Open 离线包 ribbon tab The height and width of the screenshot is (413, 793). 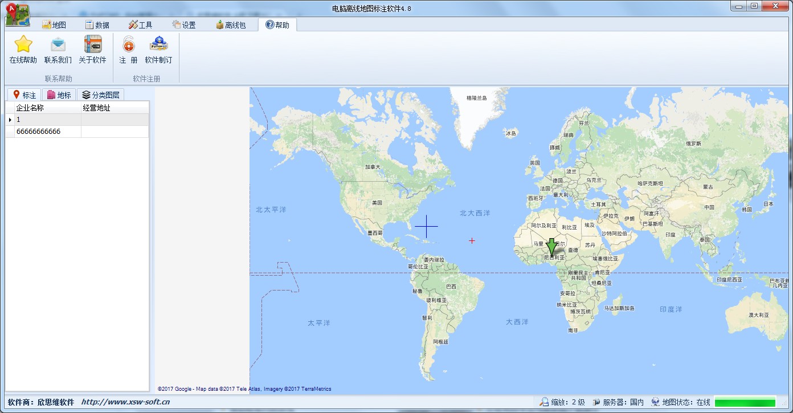[x=231, y=25]
